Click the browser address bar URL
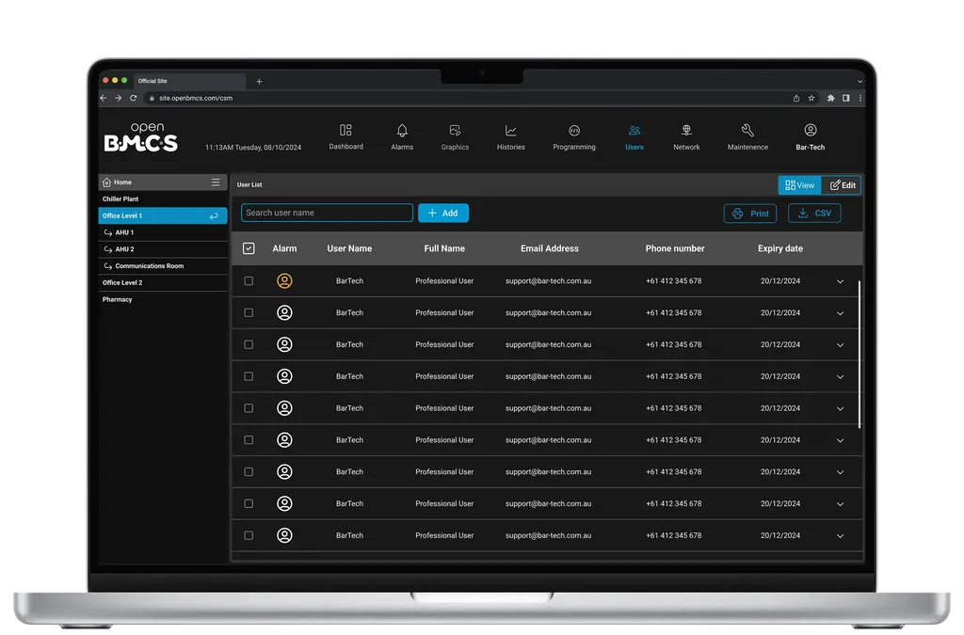Viewport: 964px width, 635px height. click(x=196, y=98)
